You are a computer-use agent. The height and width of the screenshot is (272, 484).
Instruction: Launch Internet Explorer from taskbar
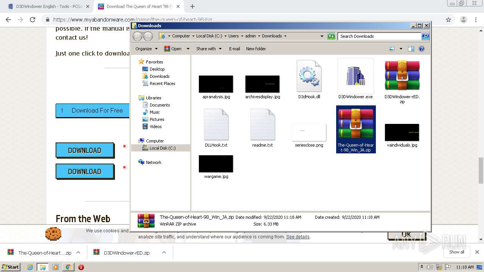tap(30, 267)
